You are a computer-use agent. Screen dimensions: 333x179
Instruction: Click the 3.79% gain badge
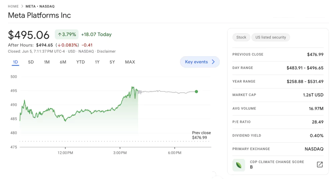click(67, 34)
